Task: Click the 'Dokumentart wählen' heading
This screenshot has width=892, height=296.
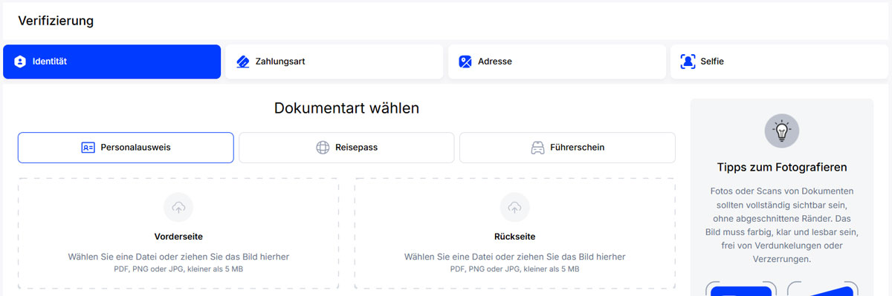Action: (x=346, y=108)
